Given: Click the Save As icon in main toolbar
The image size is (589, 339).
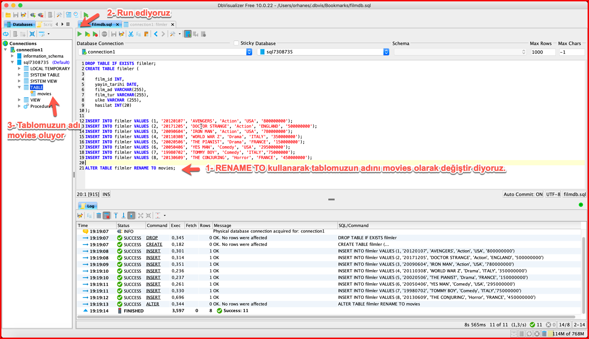Looking at the screenshot, I should 23,15.
